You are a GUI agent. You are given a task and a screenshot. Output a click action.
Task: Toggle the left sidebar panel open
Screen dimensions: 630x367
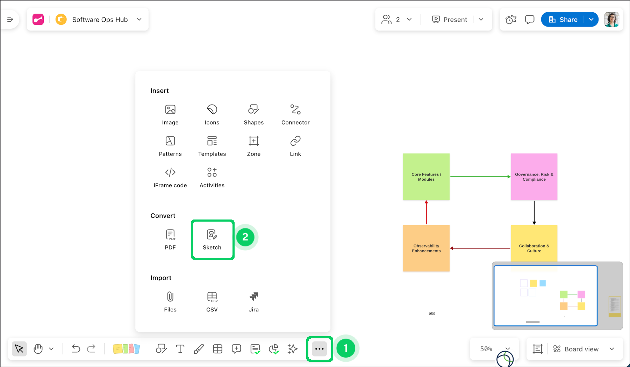pyautogui.click(x=10, y=20)
